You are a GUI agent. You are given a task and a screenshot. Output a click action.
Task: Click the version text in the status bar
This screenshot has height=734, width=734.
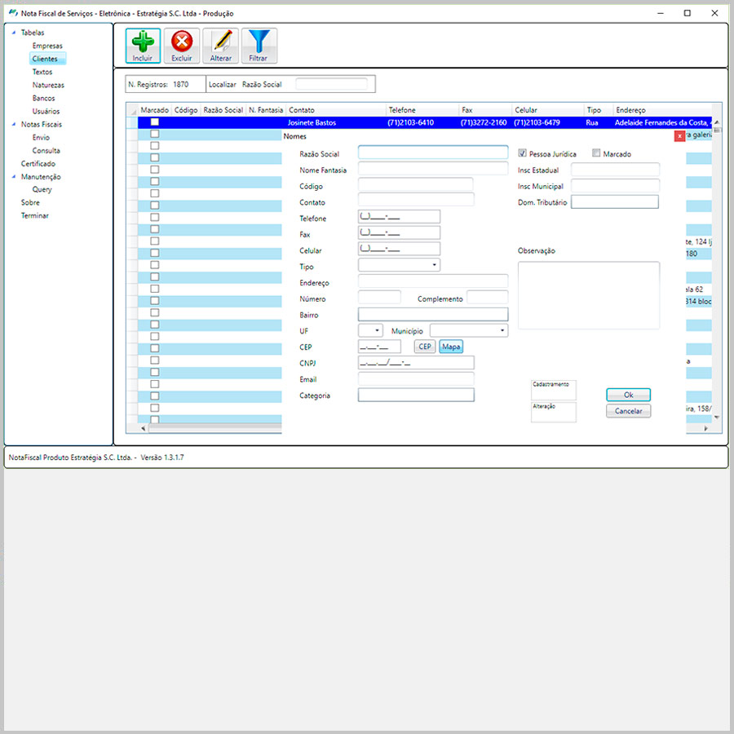[162, 458]
